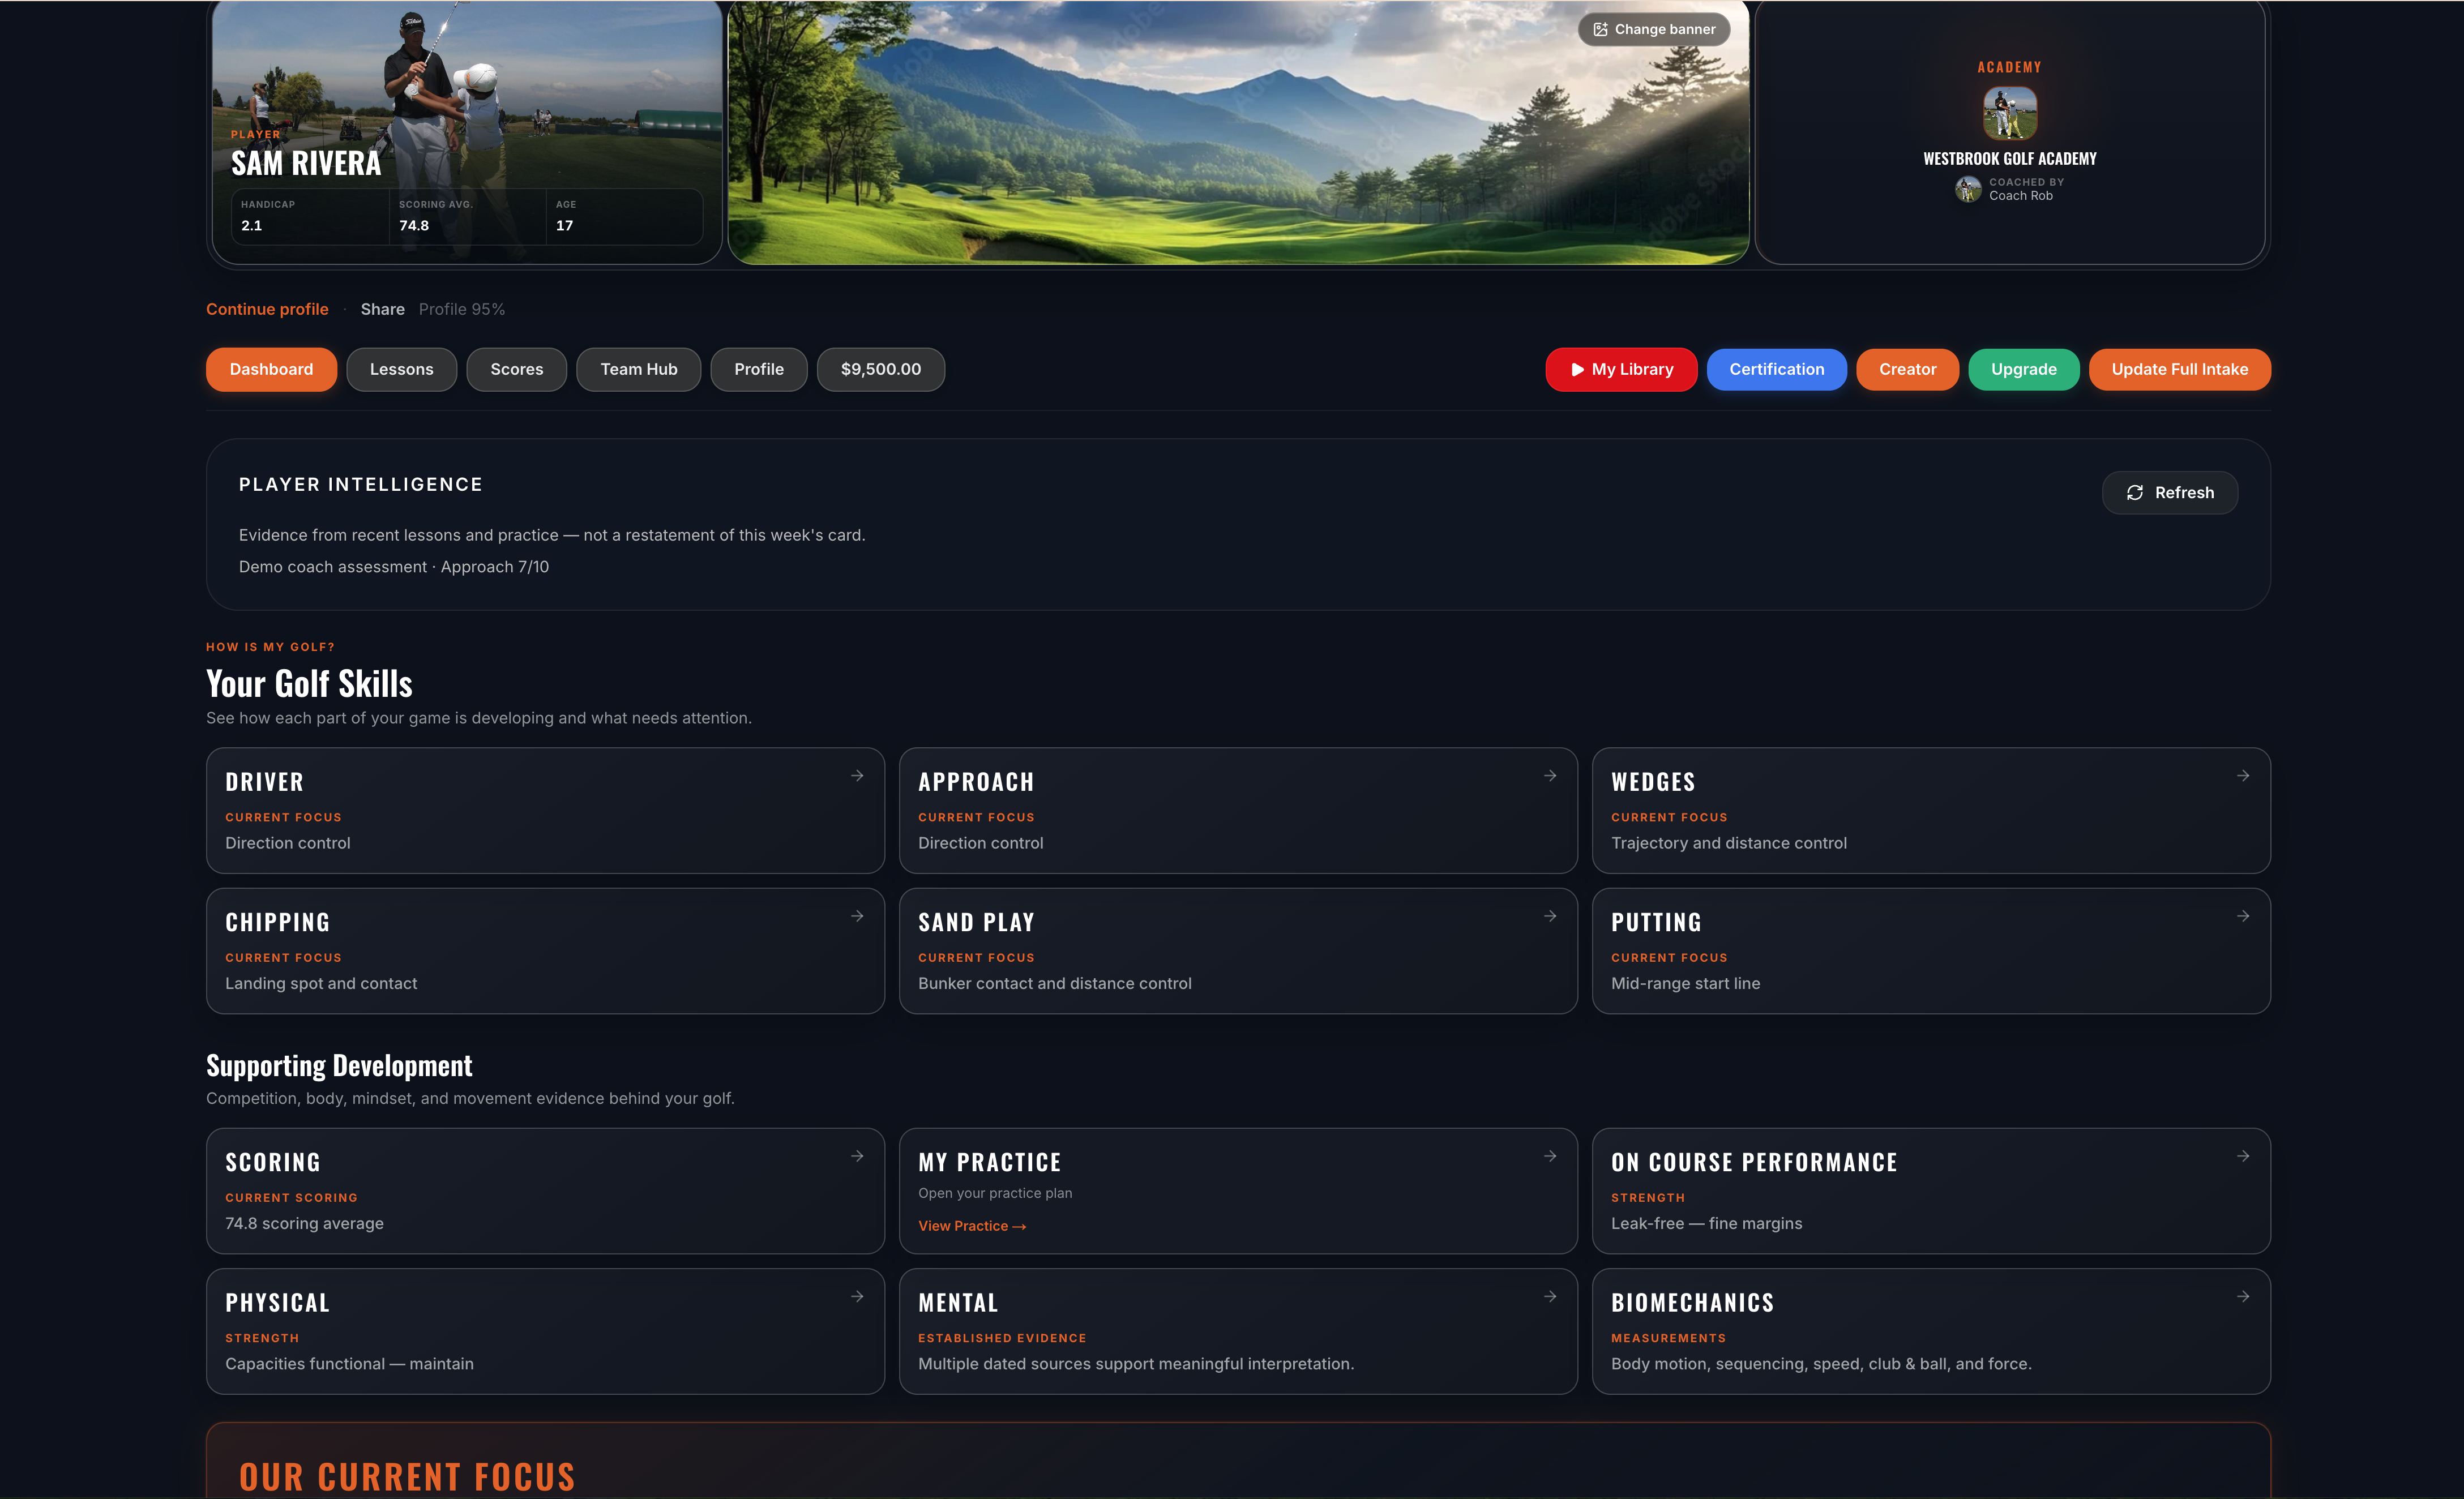Open My Library
The image size is (2464, 1499).
pos(1621,369)
